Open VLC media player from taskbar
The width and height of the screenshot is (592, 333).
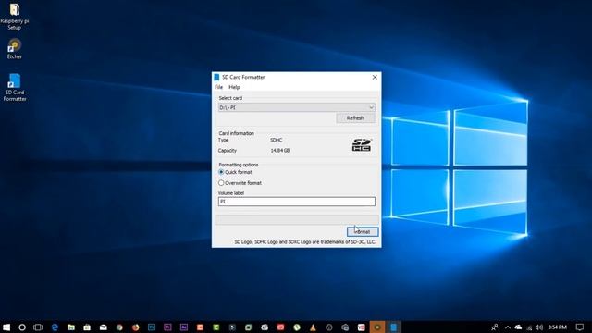point(313,327)
